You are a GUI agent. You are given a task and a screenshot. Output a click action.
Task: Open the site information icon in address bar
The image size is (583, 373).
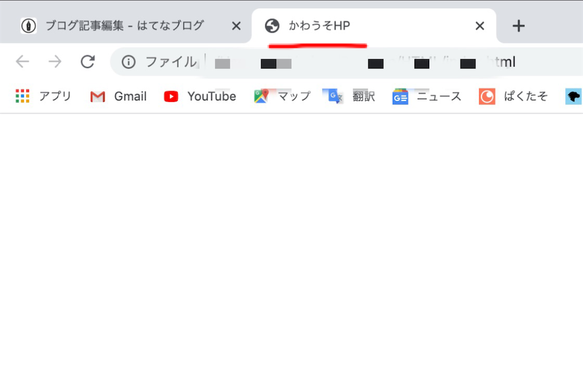129,62
